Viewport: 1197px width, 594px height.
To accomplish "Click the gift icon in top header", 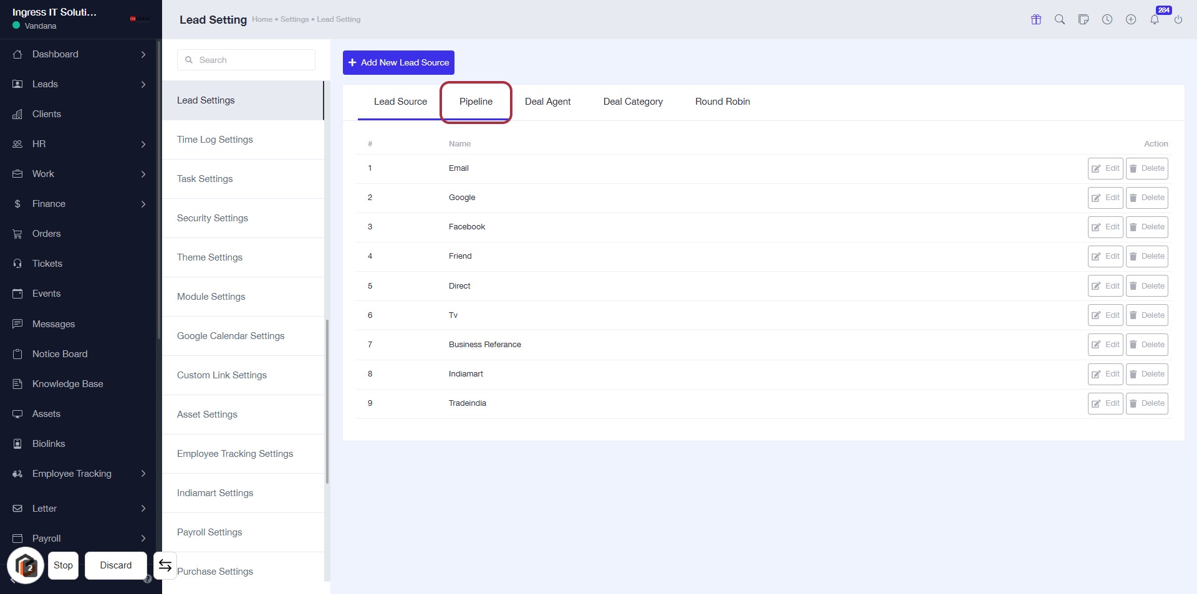I will click(1036, 19).
